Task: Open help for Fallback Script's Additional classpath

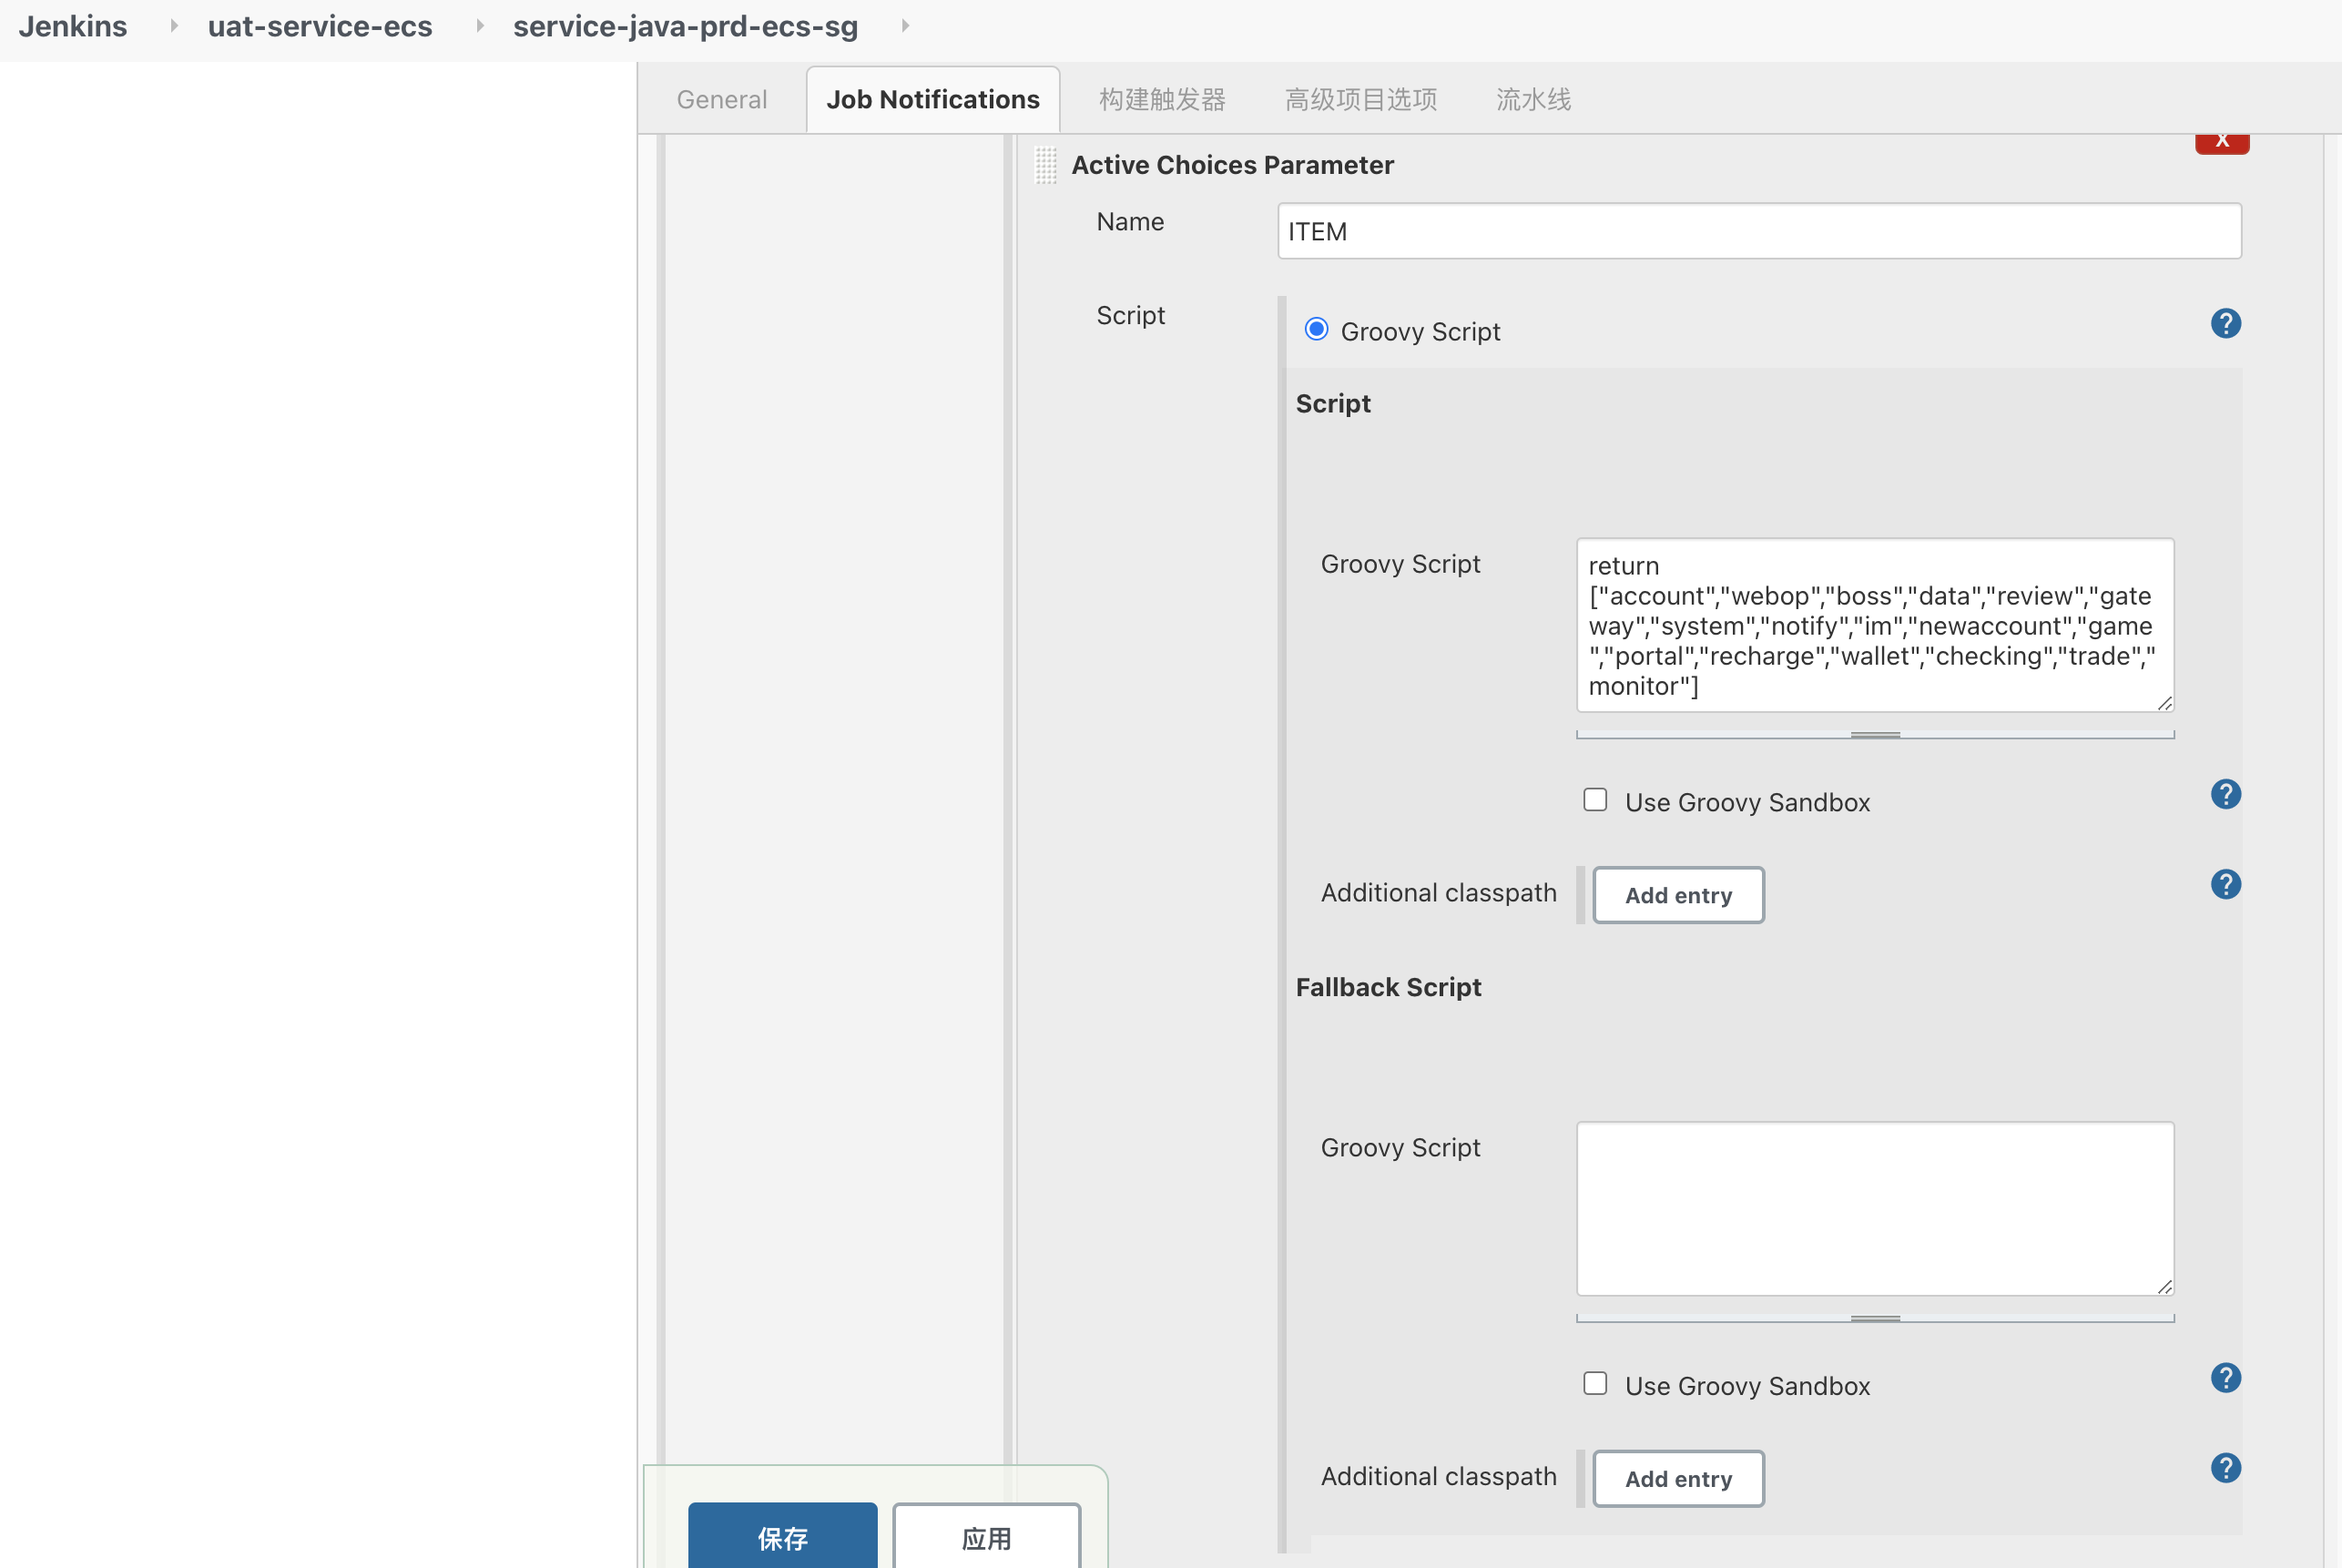Action: 2225,1468
